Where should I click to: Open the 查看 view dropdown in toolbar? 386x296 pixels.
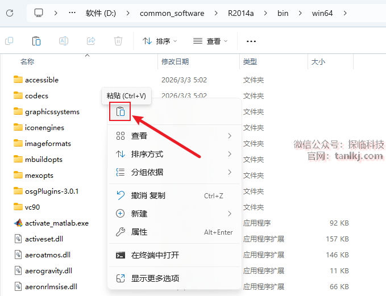(x=210, y=41)
